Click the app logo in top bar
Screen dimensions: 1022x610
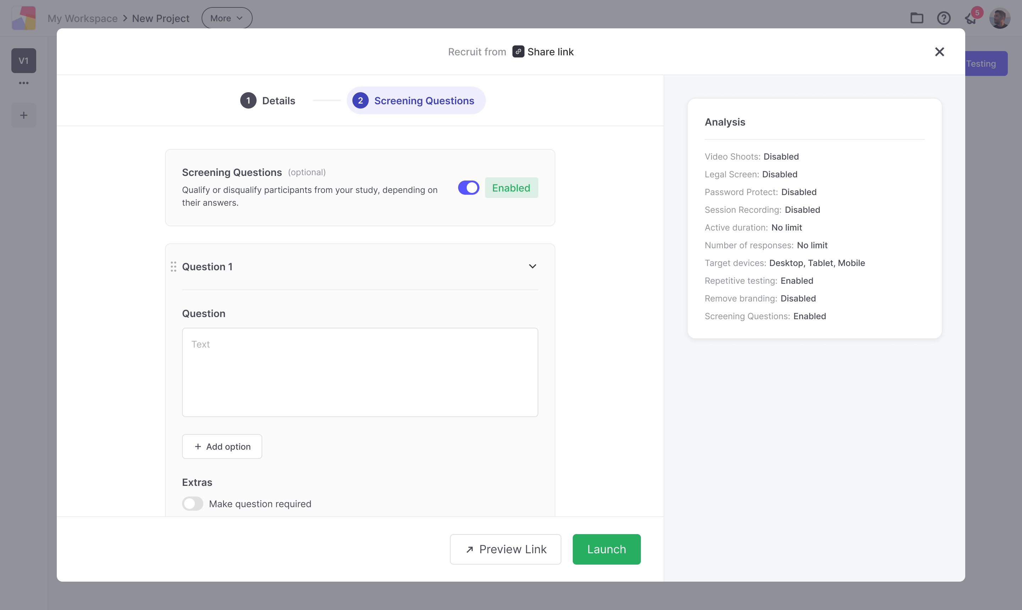(24, 18)
